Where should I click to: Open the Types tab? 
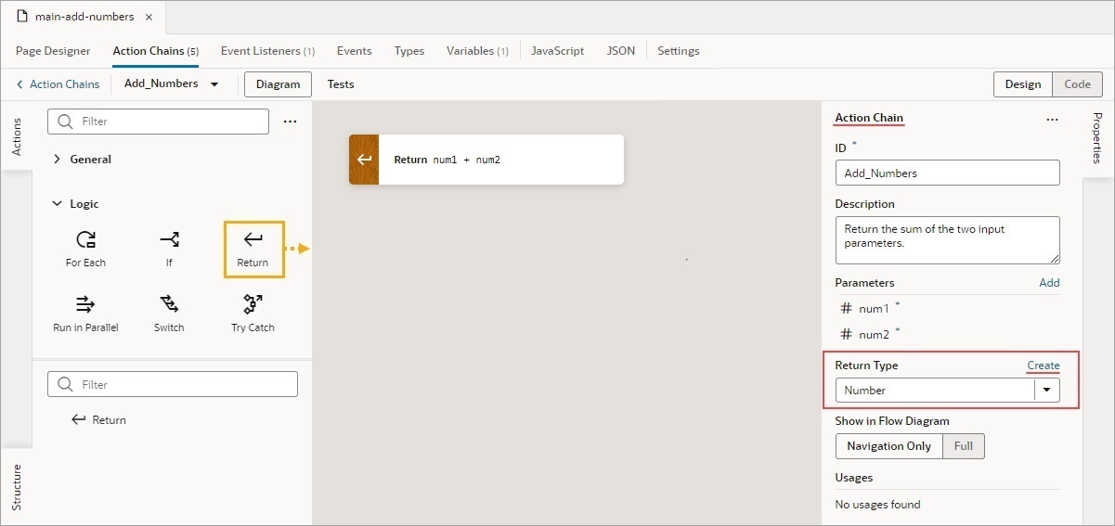click(x=409, y=51)
